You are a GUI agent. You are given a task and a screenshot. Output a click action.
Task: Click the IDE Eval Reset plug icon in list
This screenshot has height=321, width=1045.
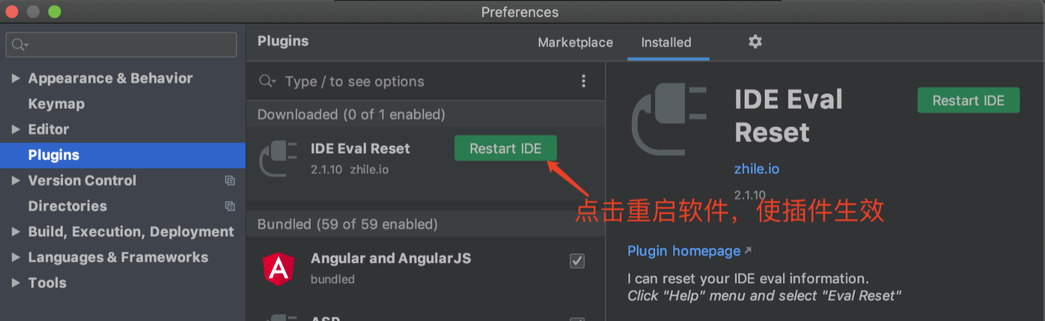pyautogui.click(x=278, y=158)
